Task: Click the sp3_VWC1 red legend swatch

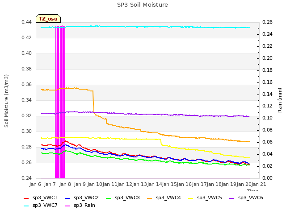Action: 26,198
